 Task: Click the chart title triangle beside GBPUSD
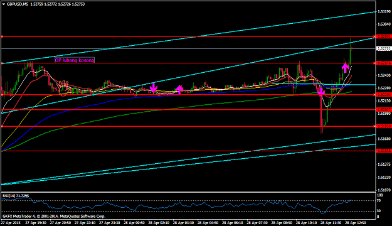pyautogui.click(x=4, y=4)
